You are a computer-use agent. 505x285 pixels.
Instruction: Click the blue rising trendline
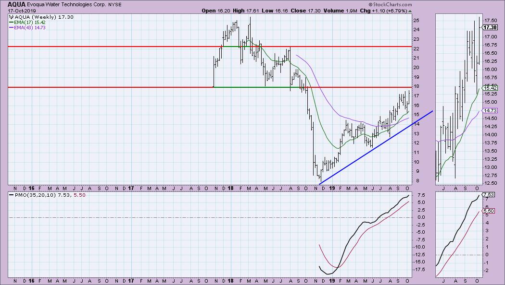pos(376,148)
